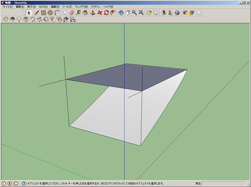Screen dimensions: 251x187
Task: Pick the pink Eraser tool
Action: coord(72,13)
